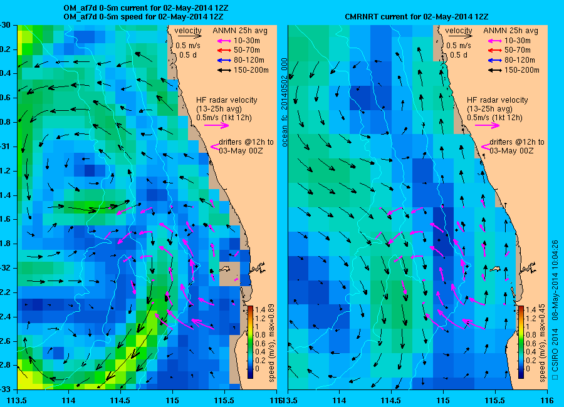Click the '116' longitude label under right map
The width and height of the screenshot is (564, 407).
(x=547, y=400)
